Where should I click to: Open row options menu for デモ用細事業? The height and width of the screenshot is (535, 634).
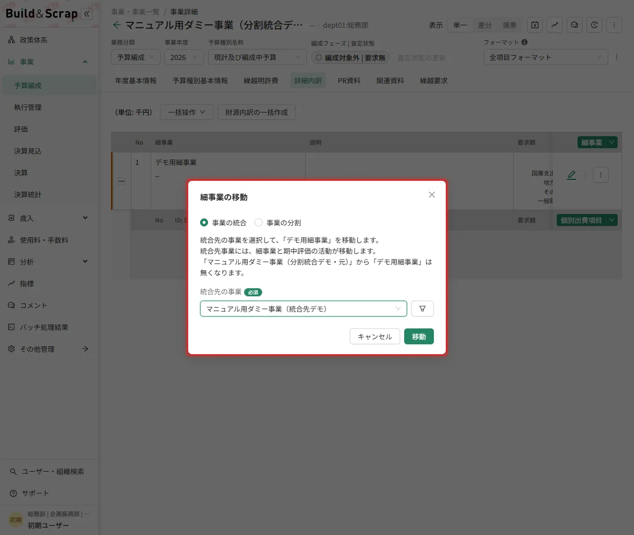click(601, 175)
